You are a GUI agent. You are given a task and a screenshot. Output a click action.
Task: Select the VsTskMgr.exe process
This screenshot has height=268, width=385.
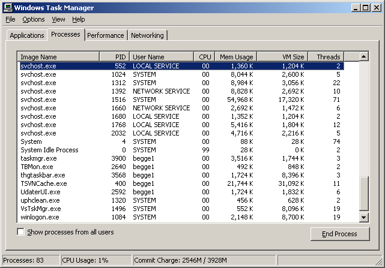click(181, 209)
